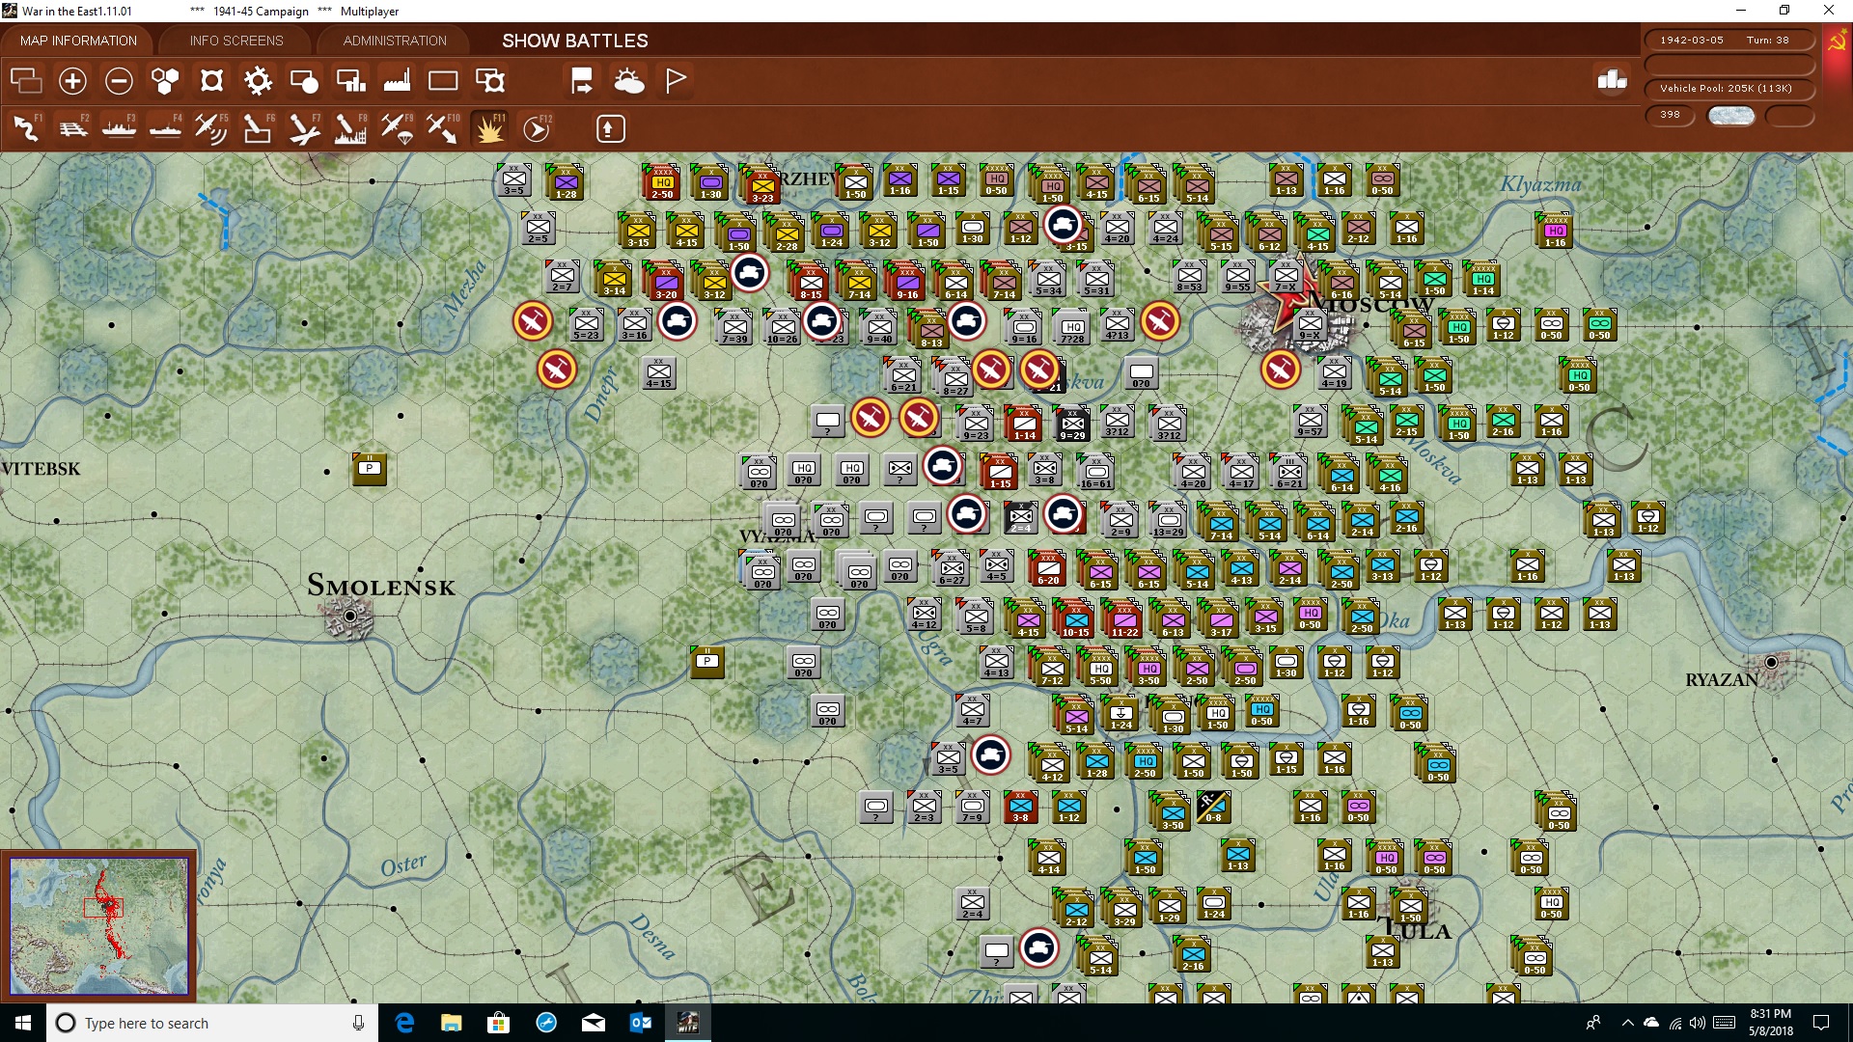Open the Mail app from the taskbar
Screen dimensions: 1853x1042
coord(594,1023)
